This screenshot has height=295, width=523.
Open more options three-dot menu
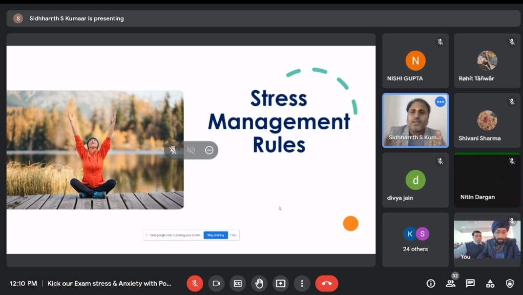pyautogui.click(x=302, y=283)
